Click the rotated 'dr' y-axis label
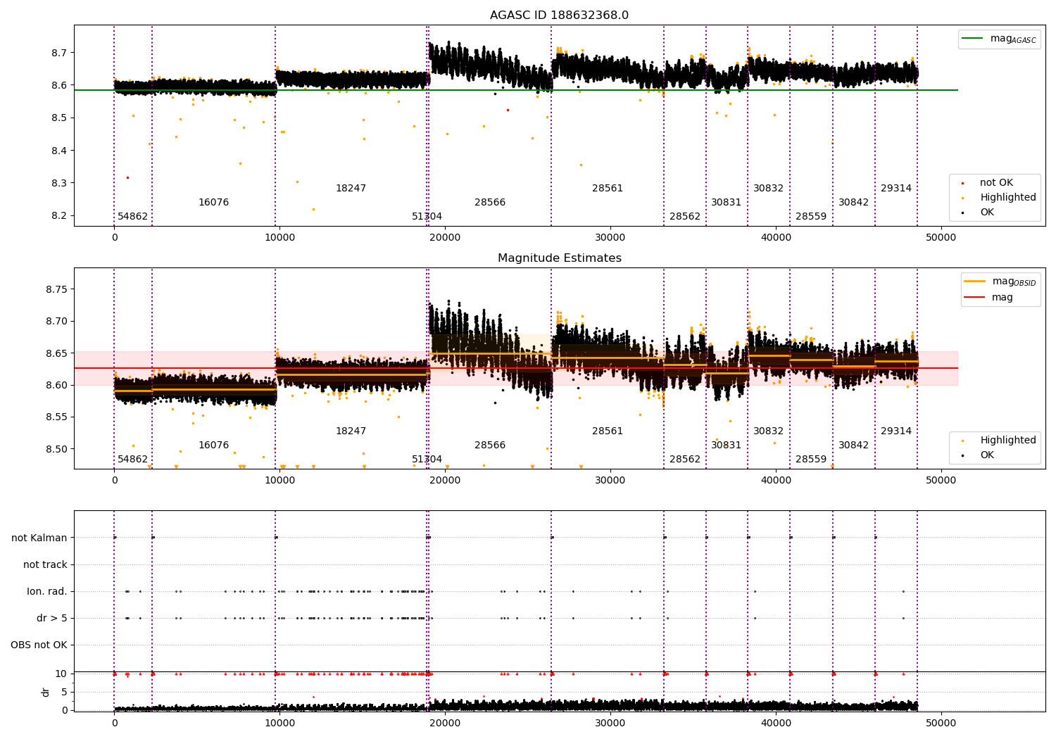The width and height of the screenshot is (1056, 739). pos(46,692)
